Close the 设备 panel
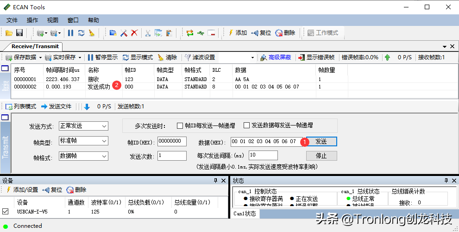 click(x=223, y=181)
